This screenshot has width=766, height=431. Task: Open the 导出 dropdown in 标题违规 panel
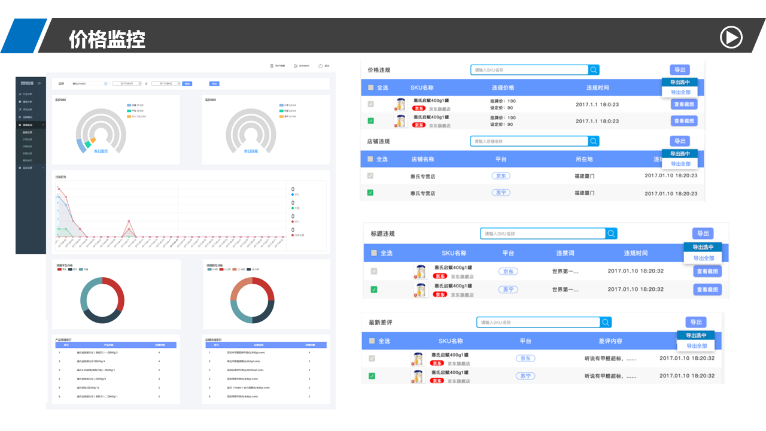click(703, 233)
